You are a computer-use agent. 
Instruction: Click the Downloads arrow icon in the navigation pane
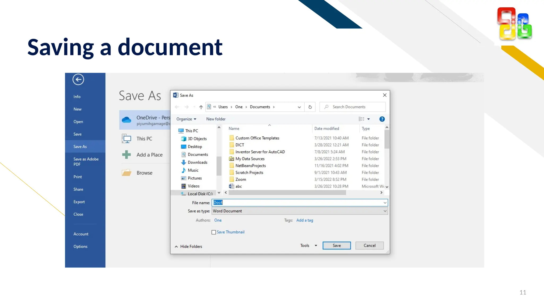[184, 162]
